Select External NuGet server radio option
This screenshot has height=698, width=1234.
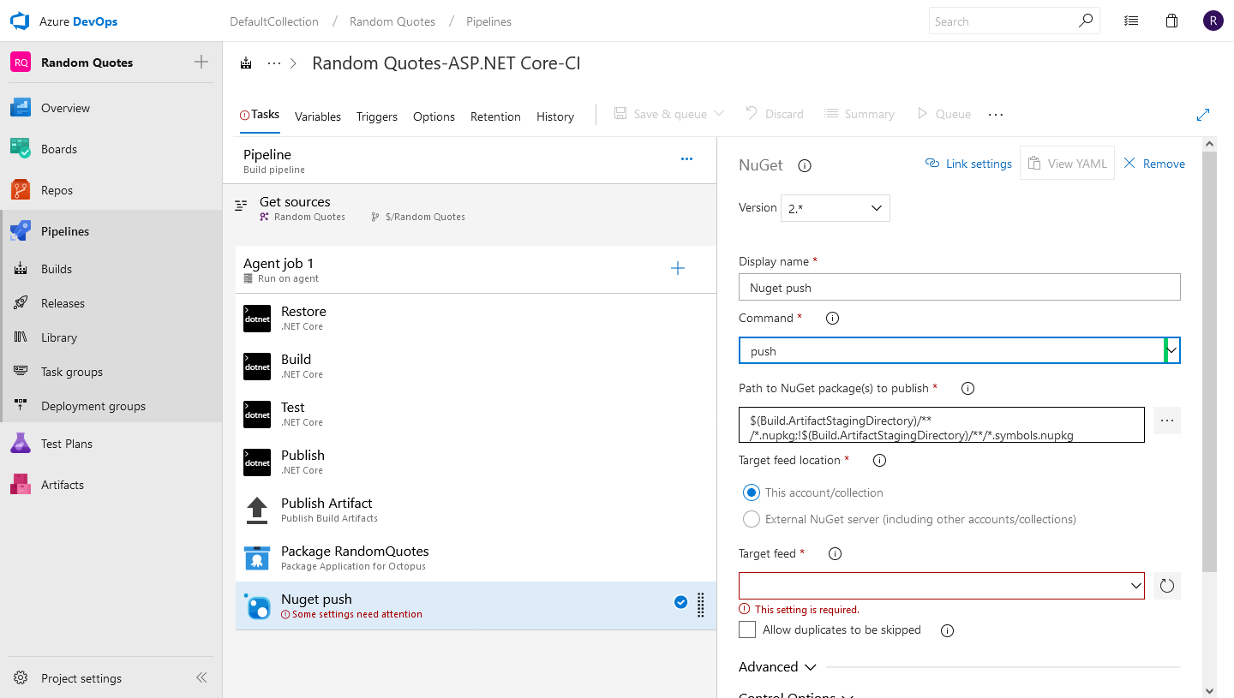pyautogui.click(x=751, y=519)
